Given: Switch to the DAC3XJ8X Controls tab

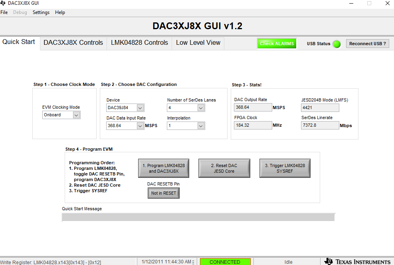Looking at the screenshot, I should pyautogui.click(x=73, y=42).
